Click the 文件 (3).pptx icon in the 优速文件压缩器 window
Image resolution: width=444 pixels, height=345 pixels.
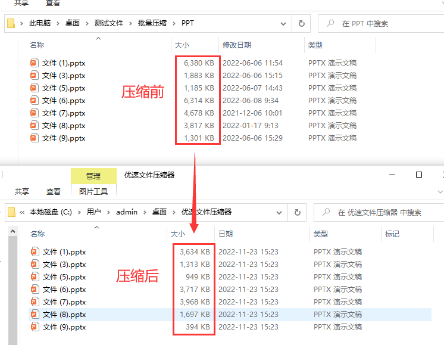point(35,264)
